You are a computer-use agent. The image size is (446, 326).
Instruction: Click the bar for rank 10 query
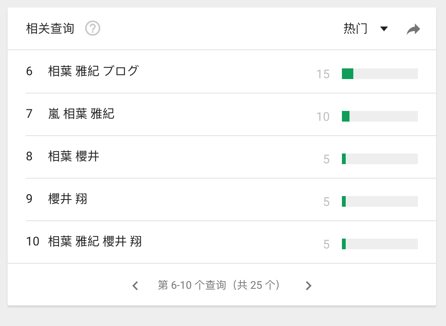(x=380, y=244)
